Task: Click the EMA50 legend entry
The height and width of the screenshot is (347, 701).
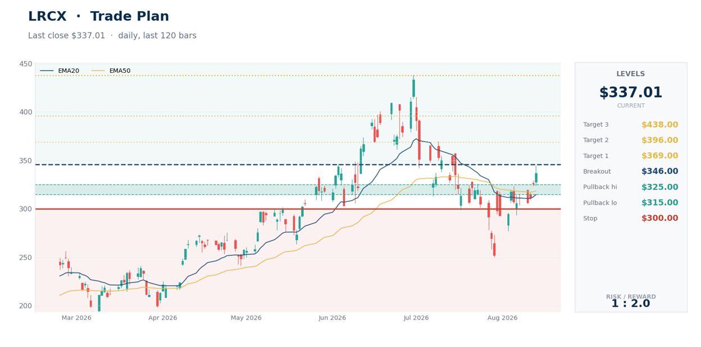Action: pyautogui.click(x=111, y=71)
